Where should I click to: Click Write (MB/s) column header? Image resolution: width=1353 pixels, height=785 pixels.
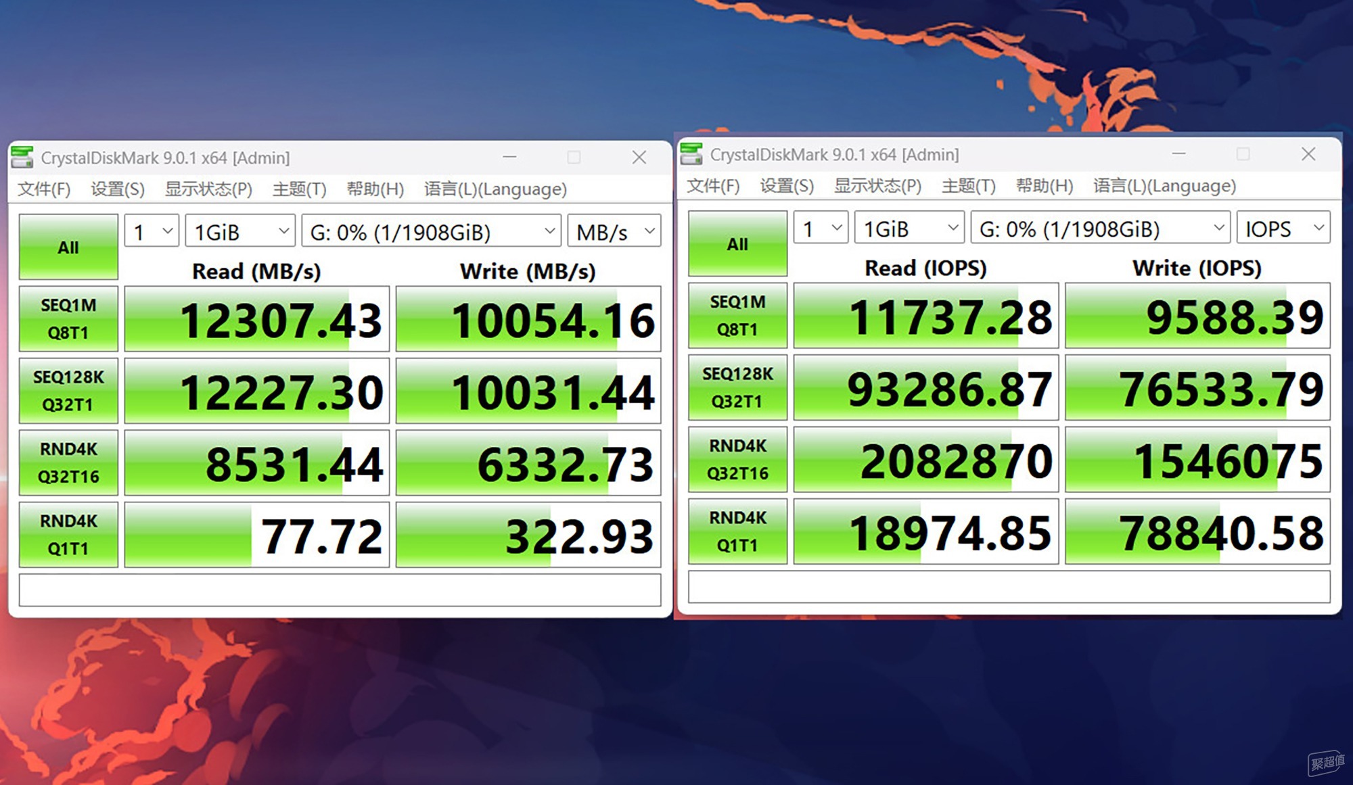click(528, 271)
